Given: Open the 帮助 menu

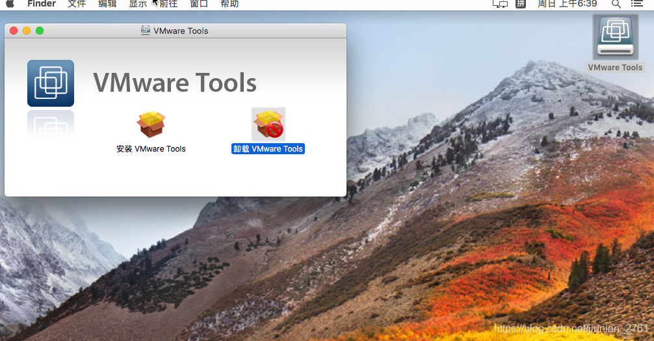Looking at the screenshot, I should [x=229, y=4].
